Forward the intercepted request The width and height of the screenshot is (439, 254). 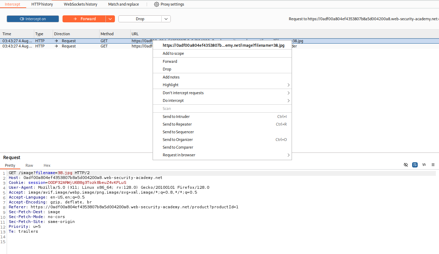pos(84,19)
